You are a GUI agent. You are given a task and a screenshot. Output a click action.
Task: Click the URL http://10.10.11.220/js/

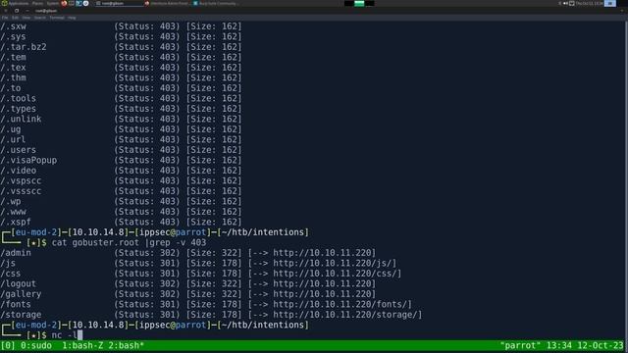point(332,264)
